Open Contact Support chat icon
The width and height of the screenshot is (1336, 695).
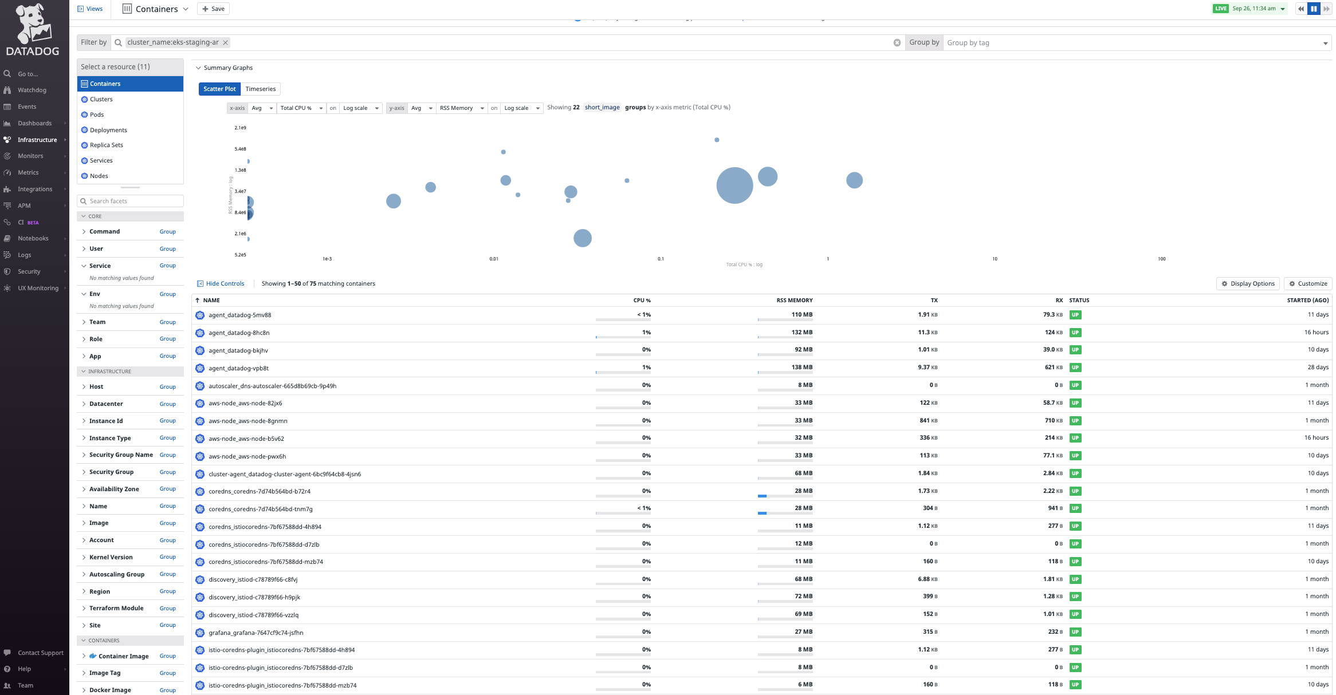(x=7, y=653)
